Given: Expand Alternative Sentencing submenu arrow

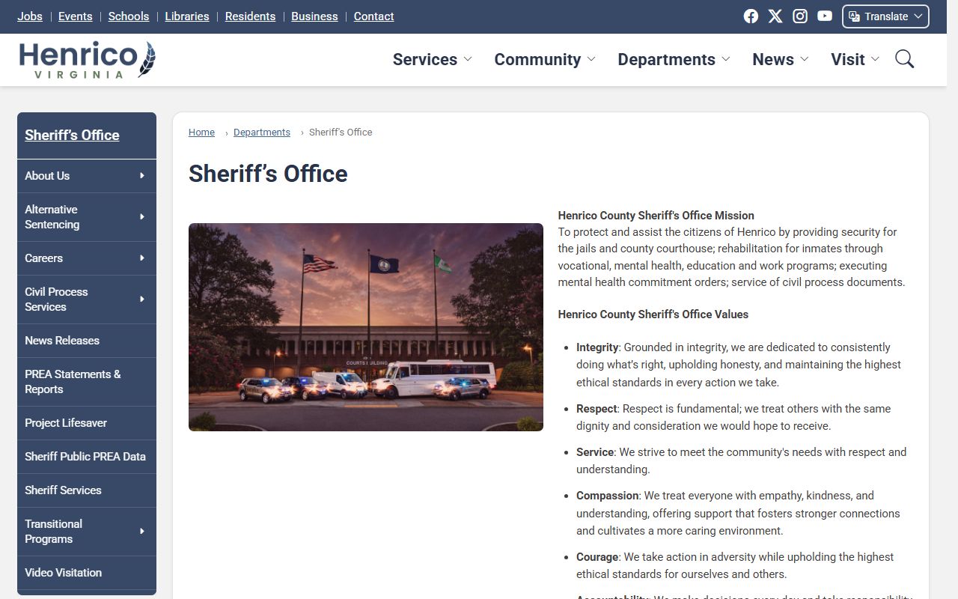Looking at the screenshot, I should click(141, 217).
